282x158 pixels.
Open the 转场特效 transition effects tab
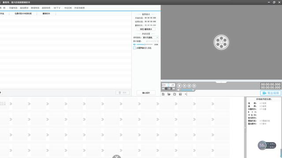pos(35,8)
